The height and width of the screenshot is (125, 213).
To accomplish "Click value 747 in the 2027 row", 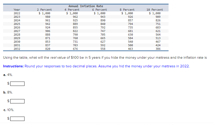I will click(x=103, y=31).
